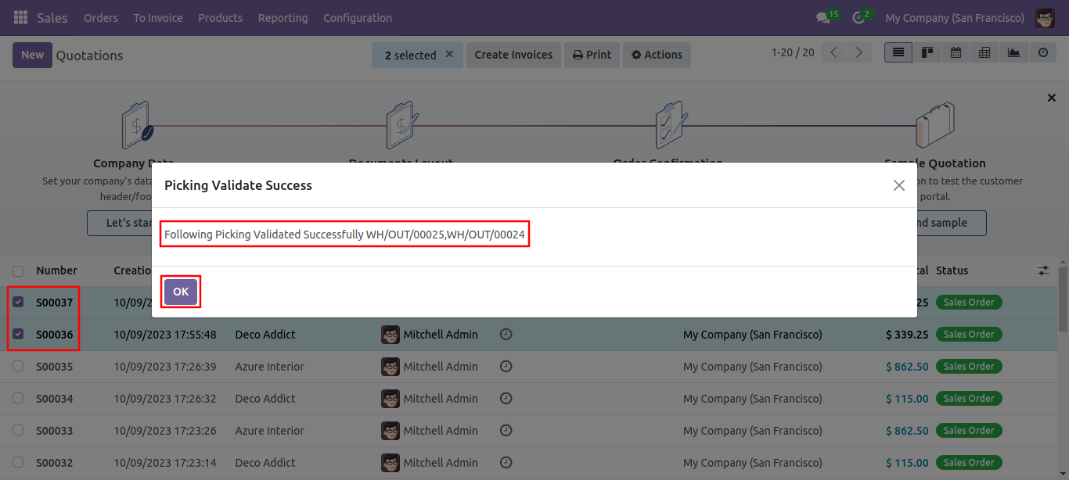Click Sales Order status badge for S00035
Image resolution: width=1069 pixels, height=480 pixels.
click(x=969, y=367)
